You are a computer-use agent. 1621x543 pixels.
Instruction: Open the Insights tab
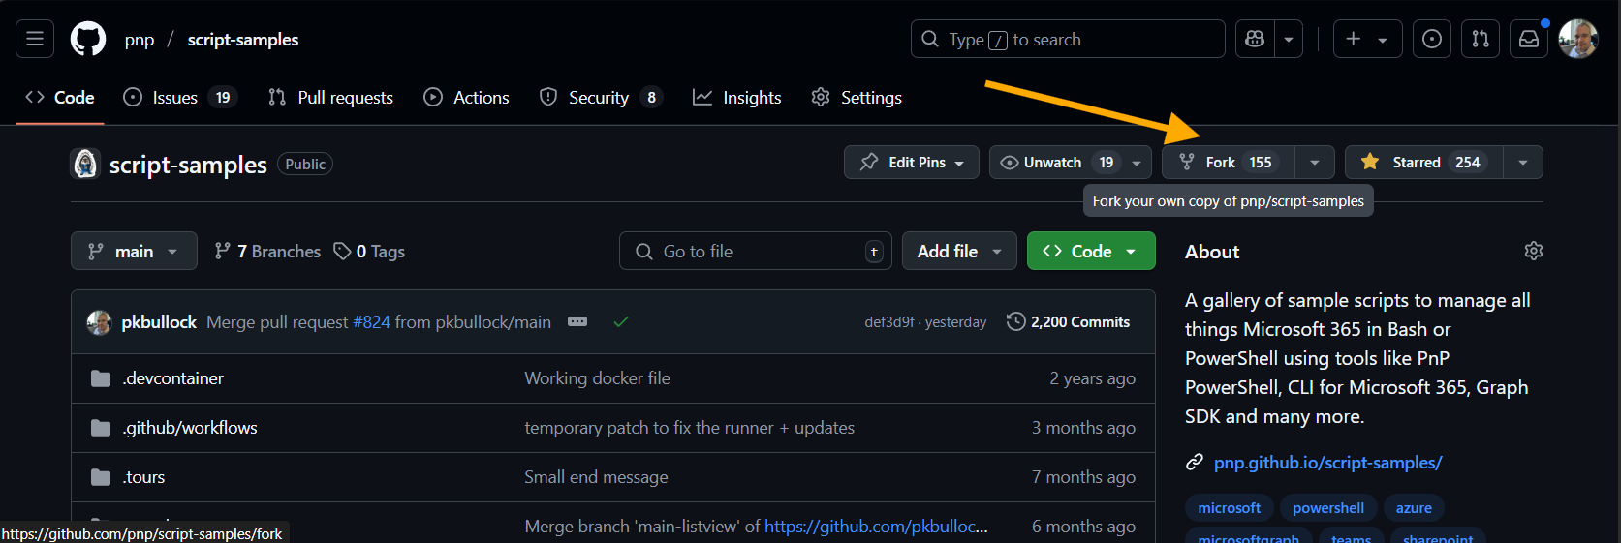click(x=737, y=97)
